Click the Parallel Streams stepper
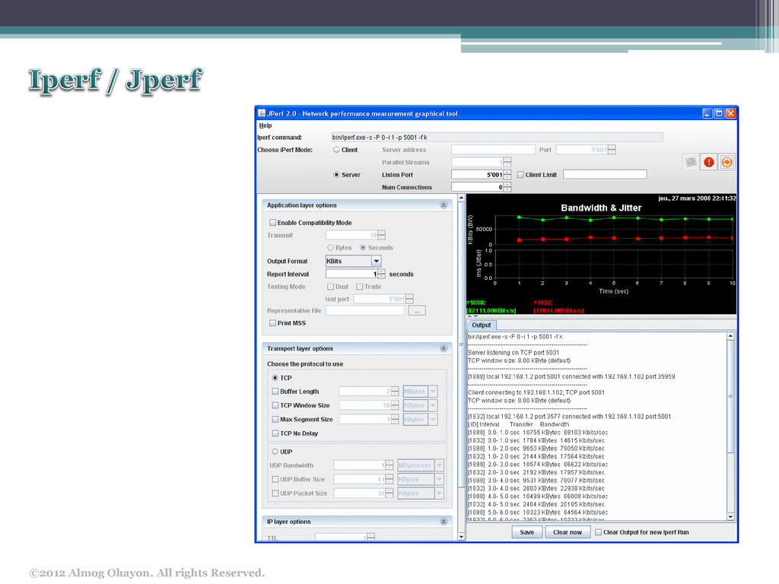 pyautogui.click(x=507, y=162)
